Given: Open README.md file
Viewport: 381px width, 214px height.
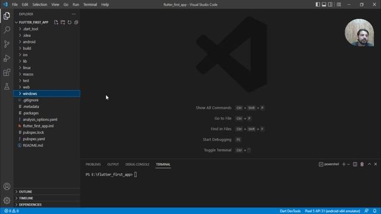Looking at the screenshot, I should pyautogui.click(x=46, y=145).
